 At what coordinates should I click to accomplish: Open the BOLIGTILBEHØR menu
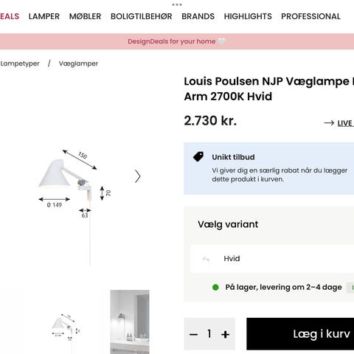142,16
